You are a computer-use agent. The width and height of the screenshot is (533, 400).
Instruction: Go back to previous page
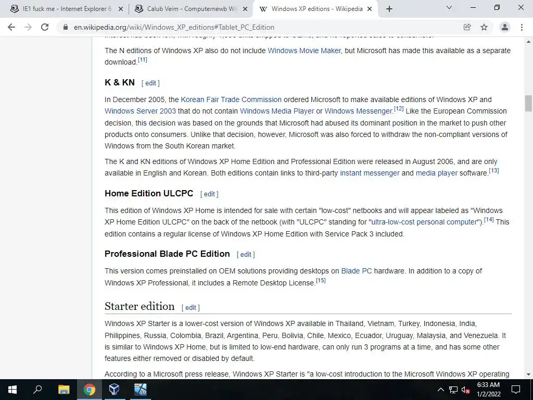(11, 27)
